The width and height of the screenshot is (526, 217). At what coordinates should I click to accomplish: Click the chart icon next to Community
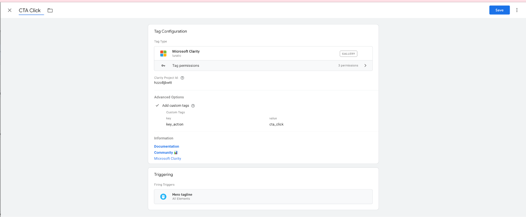(176, 153)
